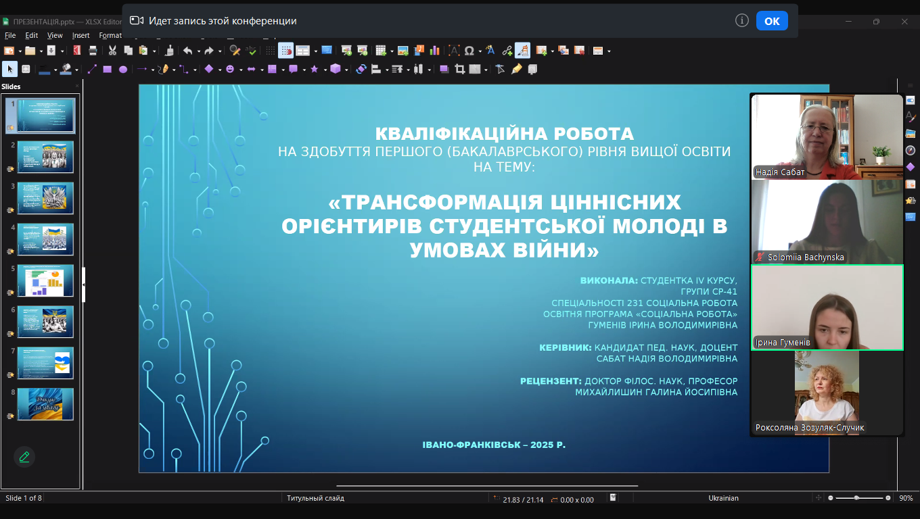Open the Undo history dropdown arrow
Screen dimensions: 920x519
(x=198, y=51)
